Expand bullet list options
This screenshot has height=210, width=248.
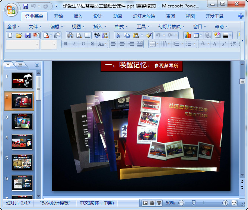pos(194,44)
